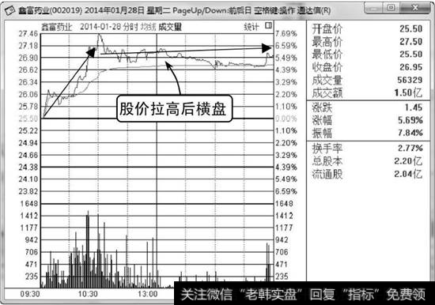Click the 收盘价 closing price row

(x=367, y=67)
